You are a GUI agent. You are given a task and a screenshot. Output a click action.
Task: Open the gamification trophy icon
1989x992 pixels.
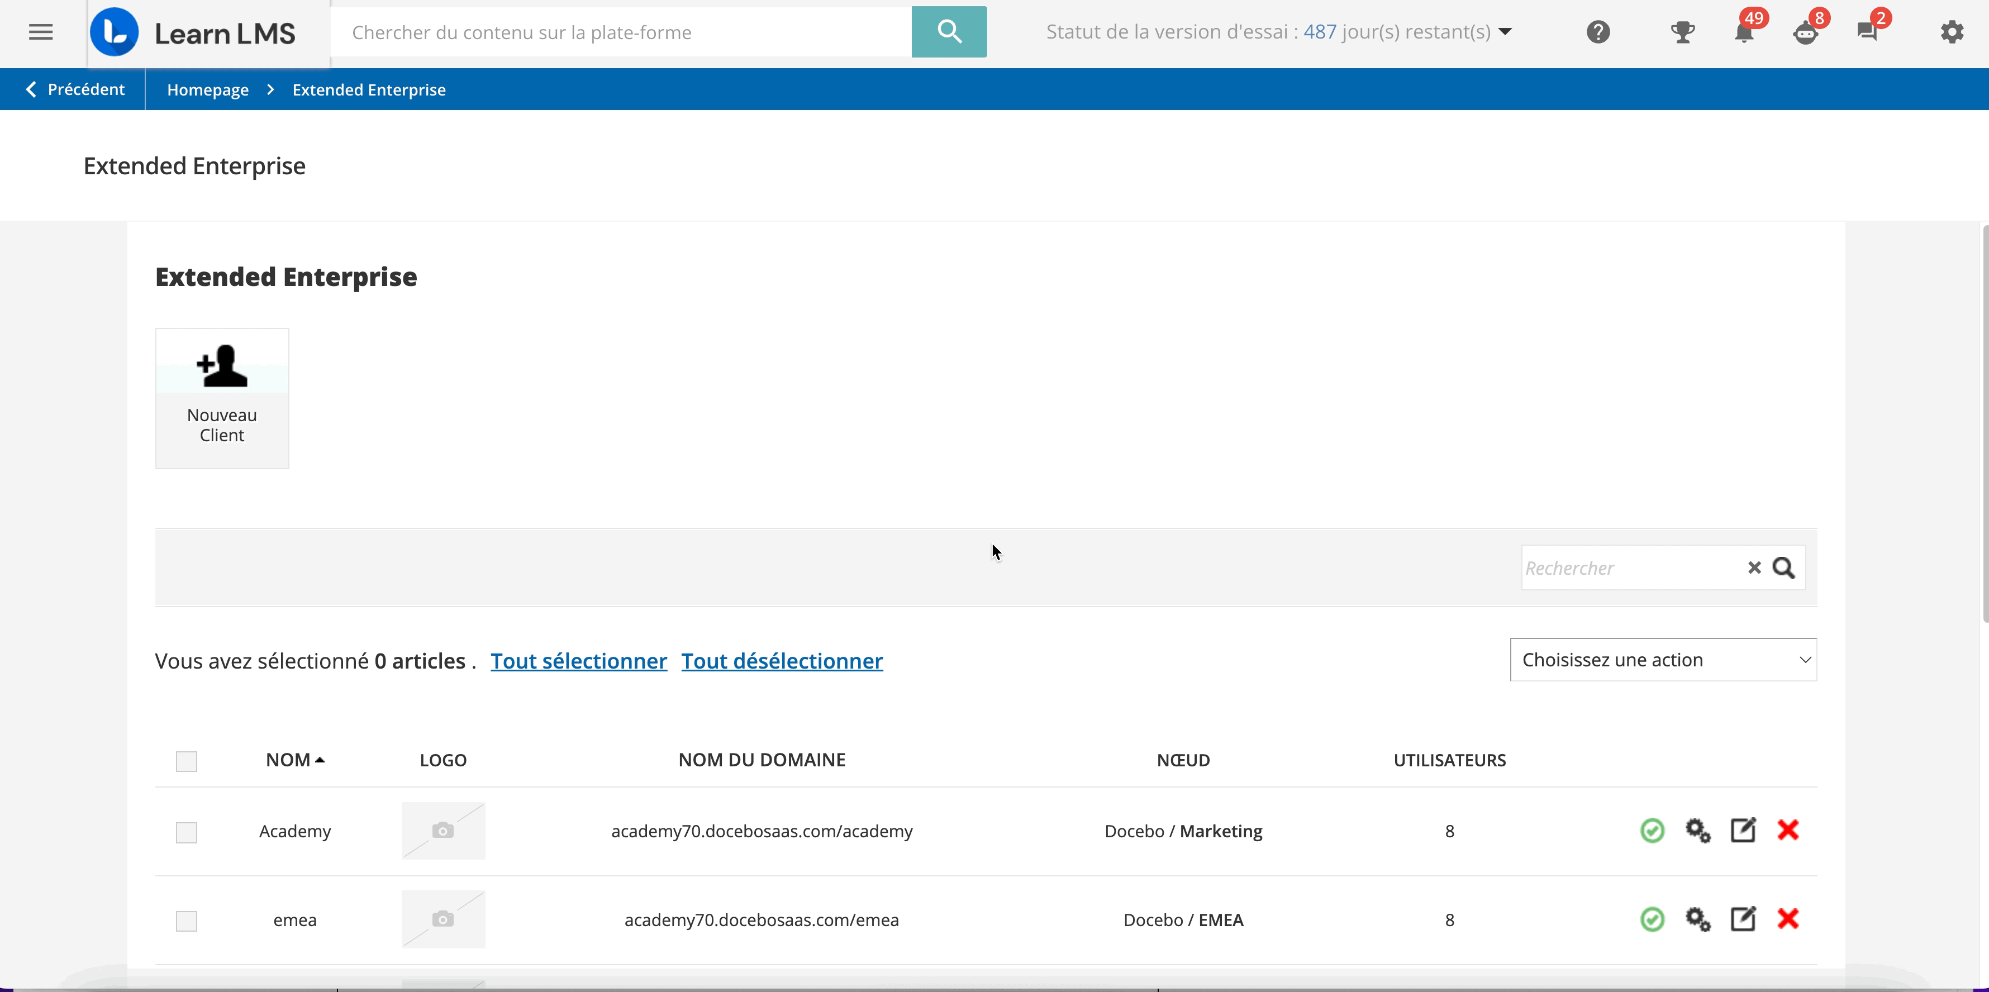[x=1682, y=32]
